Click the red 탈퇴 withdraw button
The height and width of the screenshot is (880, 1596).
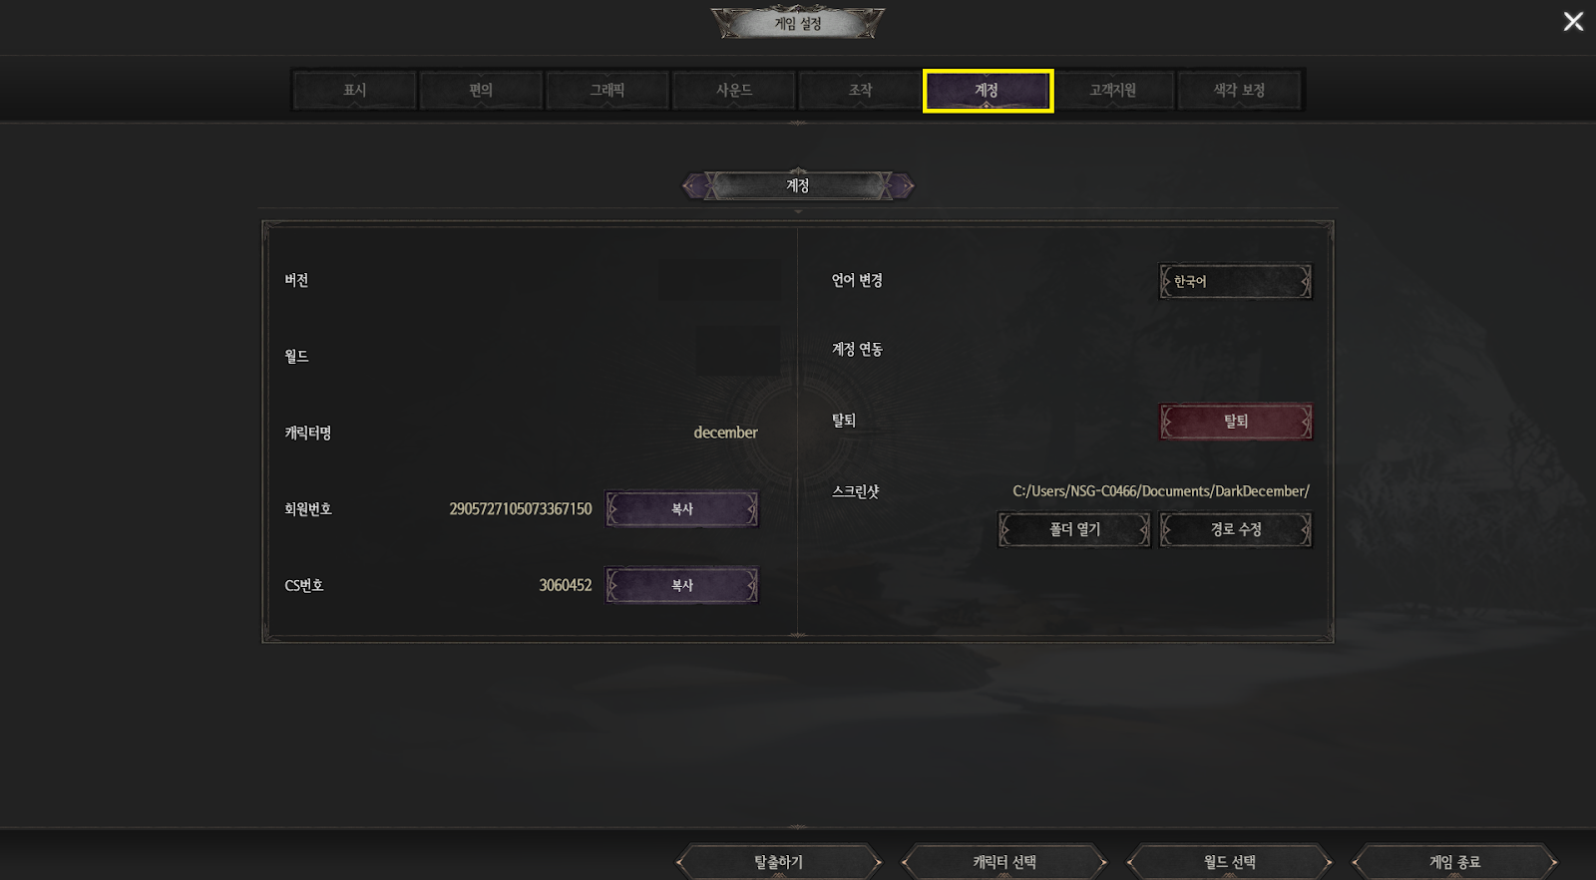[x=1235, y=422]
